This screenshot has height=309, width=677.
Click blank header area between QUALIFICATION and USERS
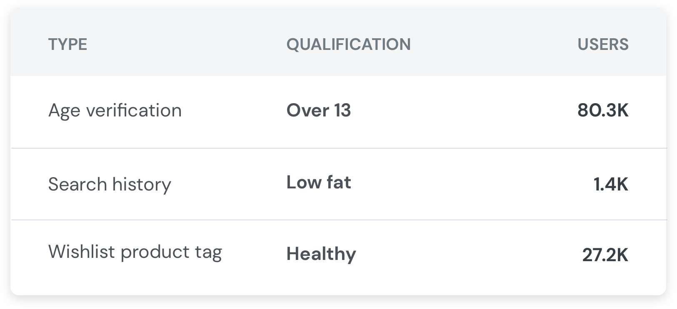tap(494, 44)
